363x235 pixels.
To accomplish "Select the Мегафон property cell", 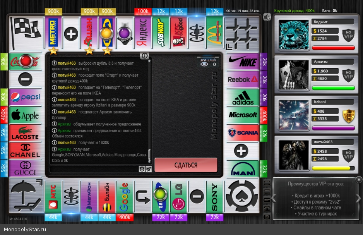I will (x=89, y=197).
